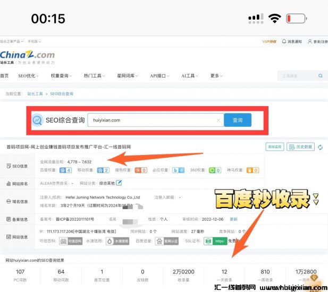Open the 更多 menu dropdown

216,76
